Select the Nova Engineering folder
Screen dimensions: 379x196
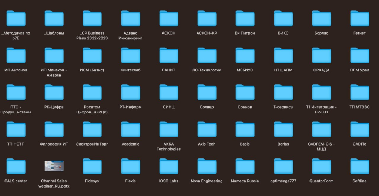click(x=207, y=167)
